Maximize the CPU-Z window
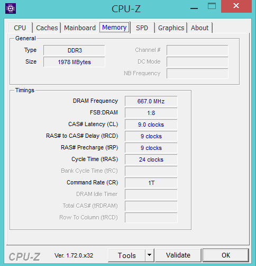 click(x=212, y=6)
